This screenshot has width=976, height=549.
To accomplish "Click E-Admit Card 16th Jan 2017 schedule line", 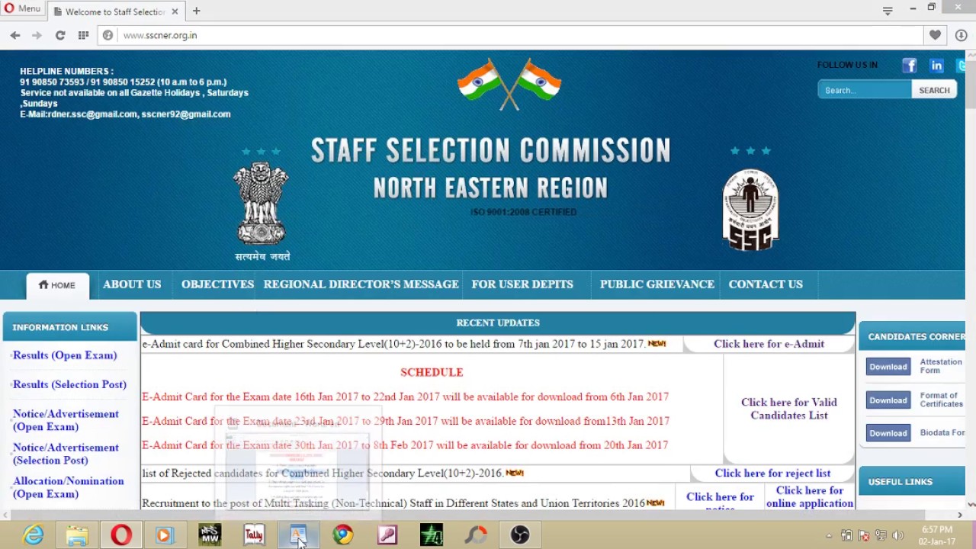I will click(x=405, y=396).
